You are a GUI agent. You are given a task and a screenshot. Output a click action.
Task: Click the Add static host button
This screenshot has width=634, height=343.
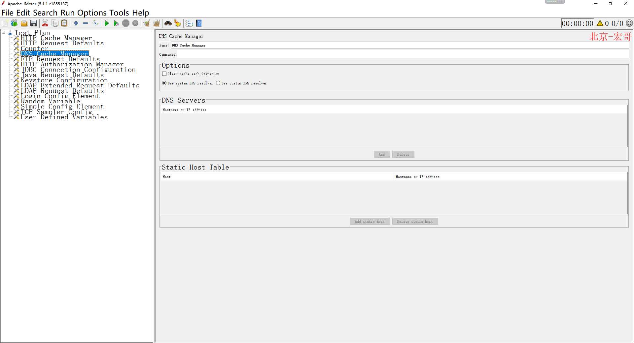[x=370, y=221]
